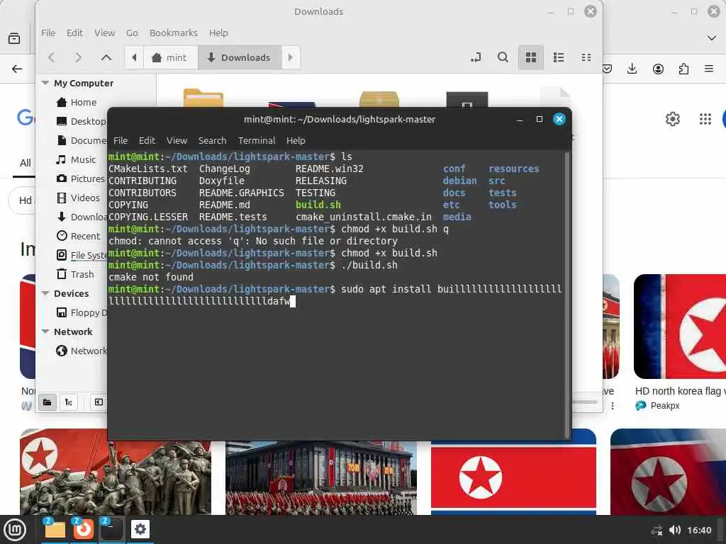Image resolution: width=726 pixels, height=544 pixels.
Task: Open Help menu in Downloads window
Action: 218,33
